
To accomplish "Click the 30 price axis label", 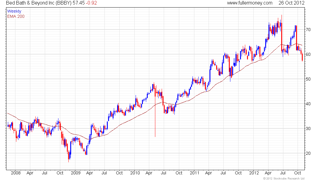I will click(x=308, y=129).
